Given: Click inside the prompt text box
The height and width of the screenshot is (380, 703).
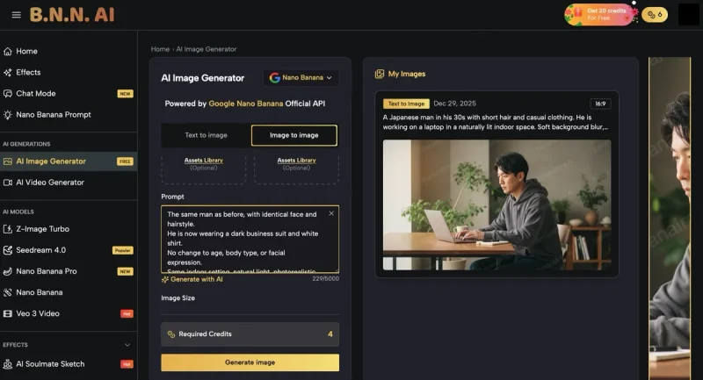Looking at the screenshot, I should [250, 240].
